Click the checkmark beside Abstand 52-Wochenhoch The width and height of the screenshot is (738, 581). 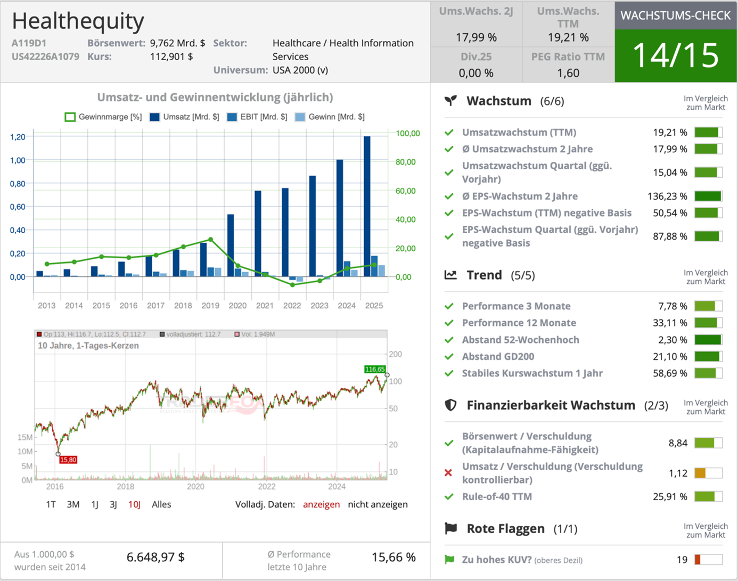coord(449,340)
